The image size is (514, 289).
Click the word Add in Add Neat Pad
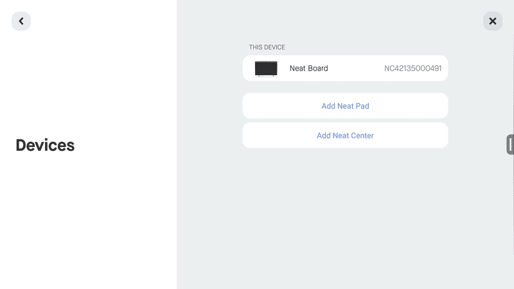[328, 106]
